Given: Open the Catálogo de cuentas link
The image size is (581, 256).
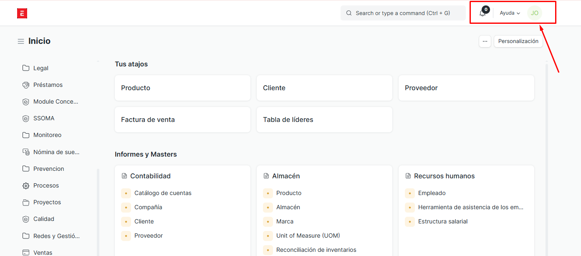Looking at the screenshot, I should [163, 193].
